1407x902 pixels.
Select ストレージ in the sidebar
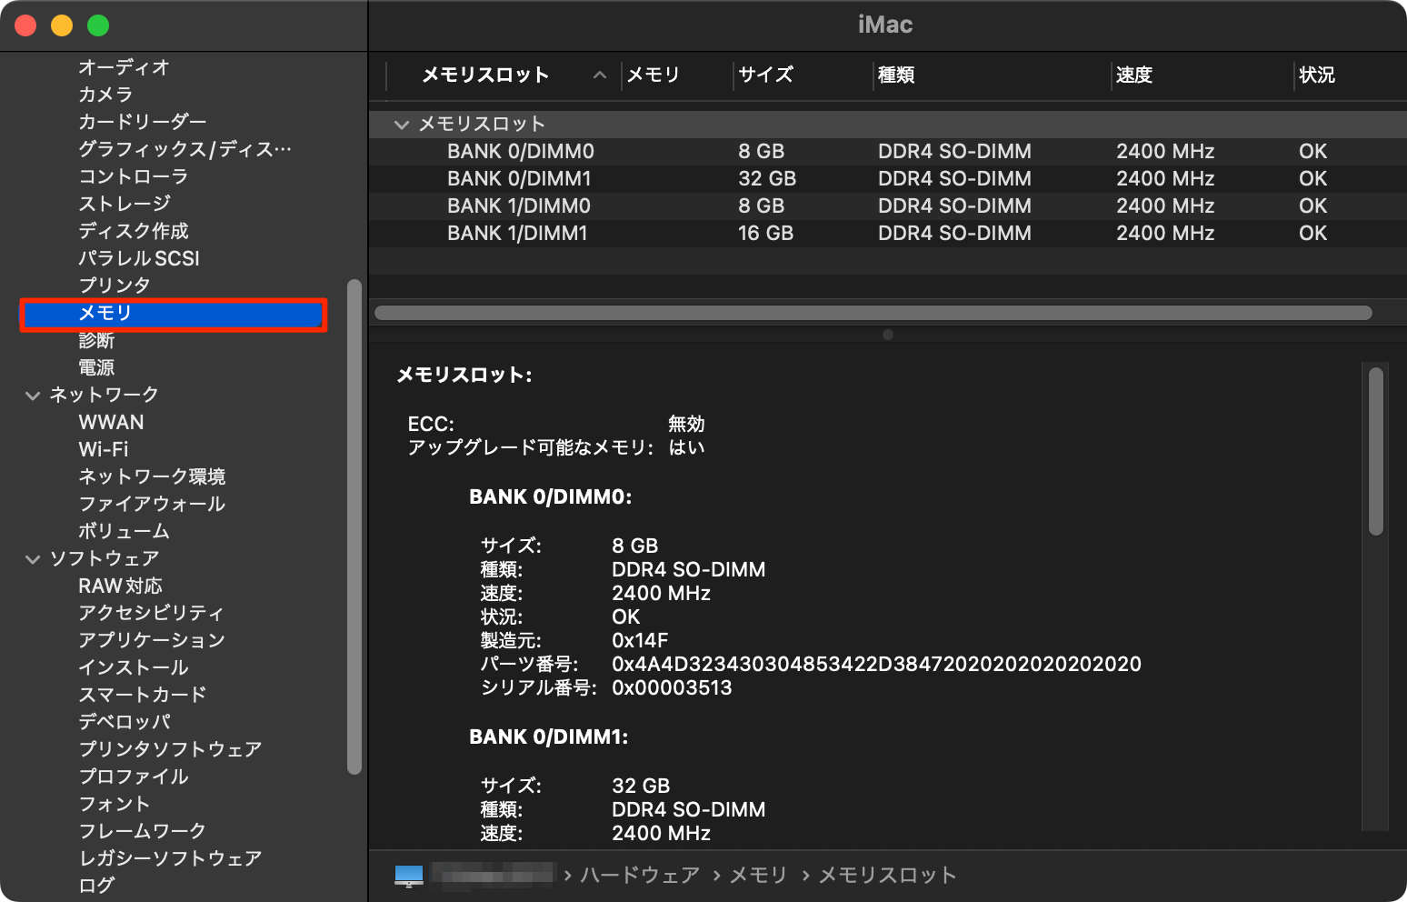click(x=125, y=204)
